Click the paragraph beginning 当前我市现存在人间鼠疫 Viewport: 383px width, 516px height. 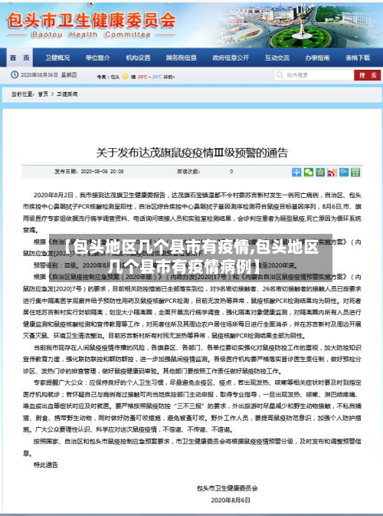click(192, 360)
